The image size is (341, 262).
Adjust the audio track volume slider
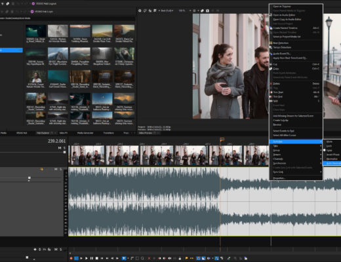(x=30, y=178)
